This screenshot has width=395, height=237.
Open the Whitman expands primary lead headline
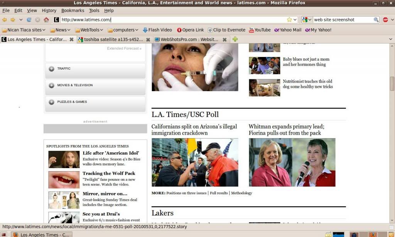pos(287,130)
